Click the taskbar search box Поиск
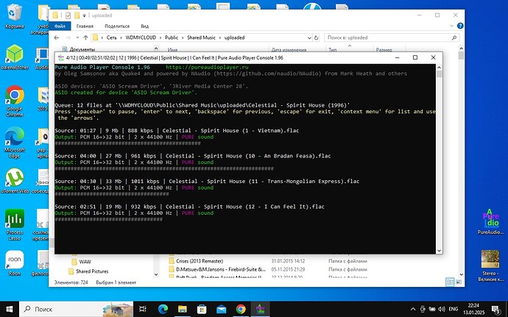This screenshot has width=508, height=317. coord(76,309)
